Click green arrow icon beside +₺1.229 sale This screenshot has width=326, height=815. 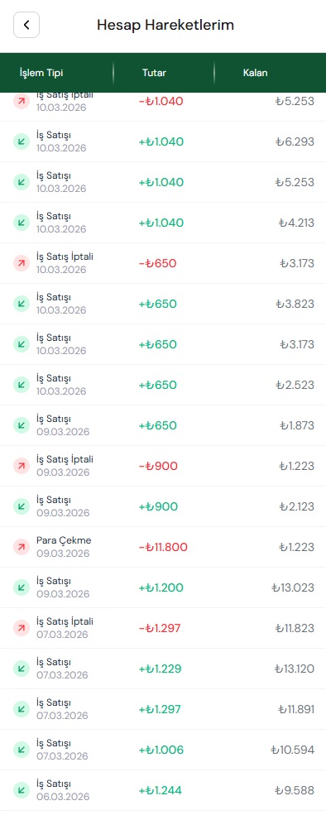point(22,669)
